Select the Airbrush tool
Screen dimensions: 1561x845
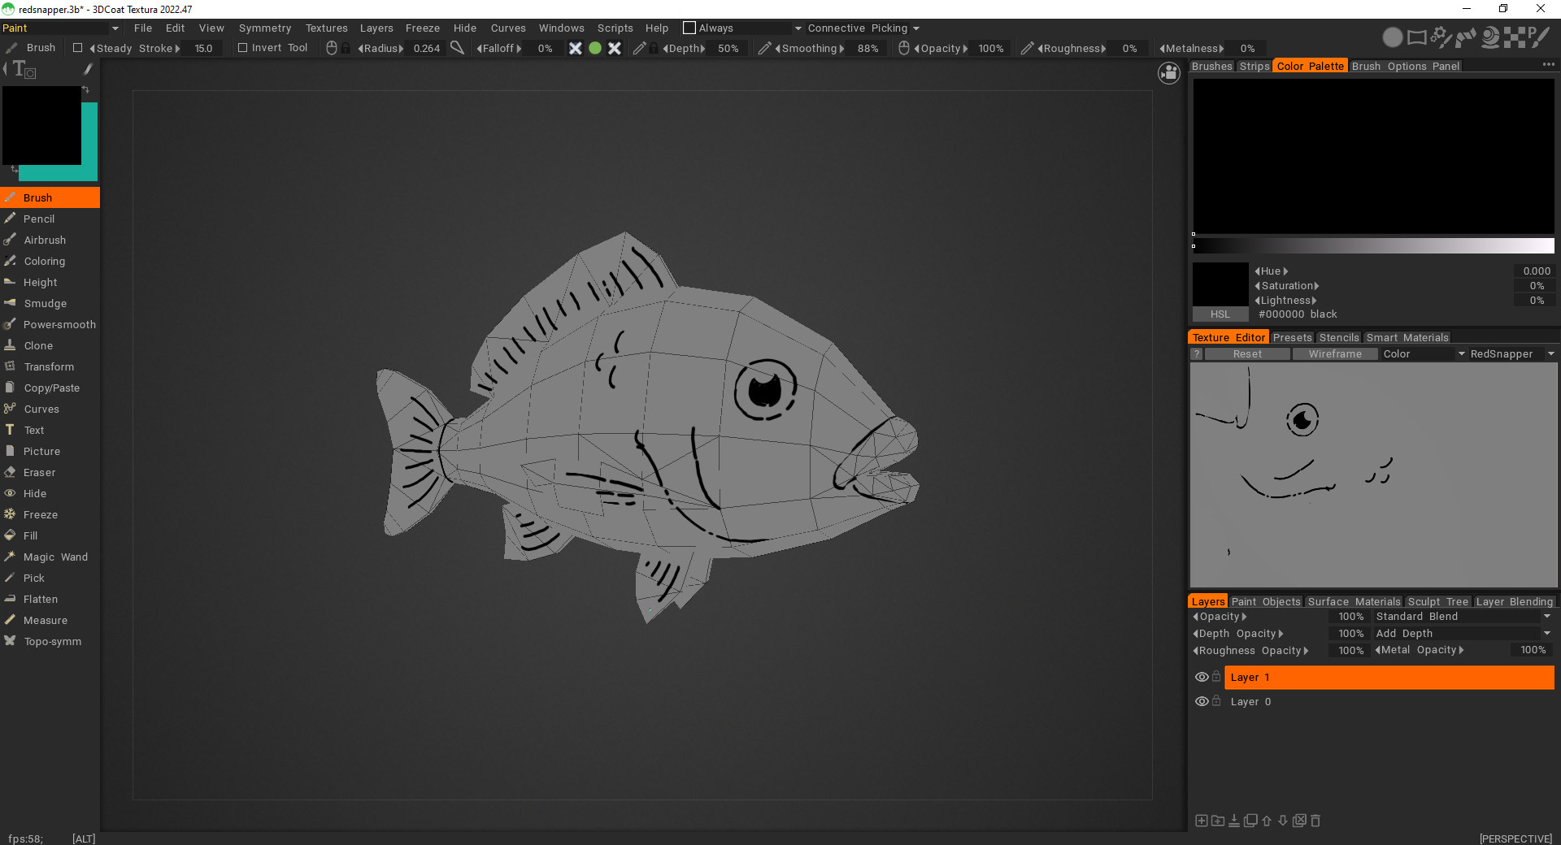[50, 240]
